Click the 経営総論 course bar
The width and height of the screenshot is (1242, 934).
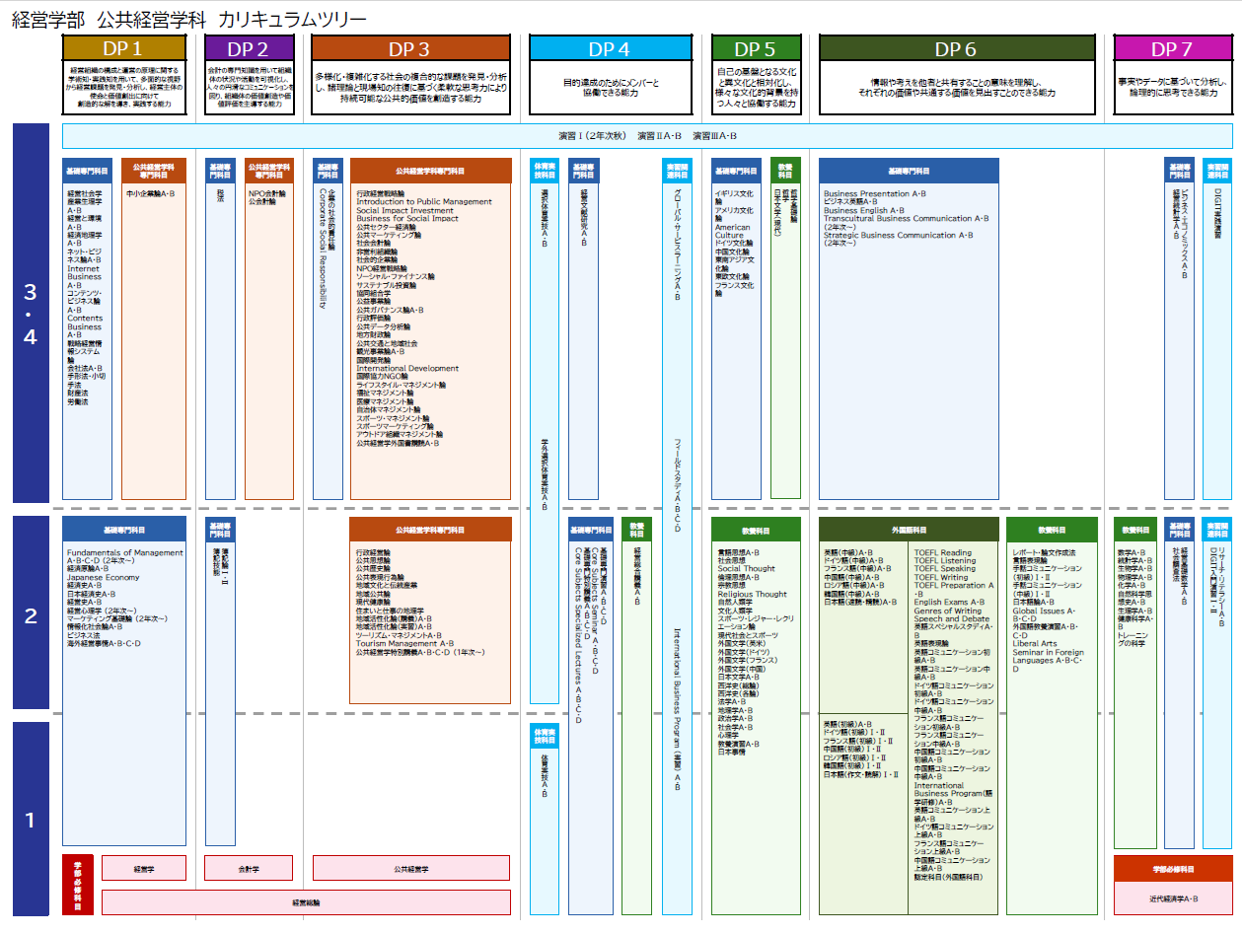[x=306, y=902]
